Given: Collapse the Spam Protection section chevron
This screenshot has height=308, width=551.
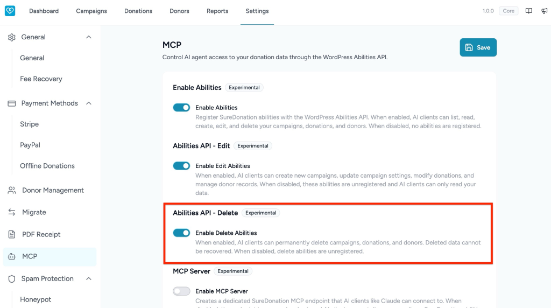Looking at the screenshot, I should 89,279.
